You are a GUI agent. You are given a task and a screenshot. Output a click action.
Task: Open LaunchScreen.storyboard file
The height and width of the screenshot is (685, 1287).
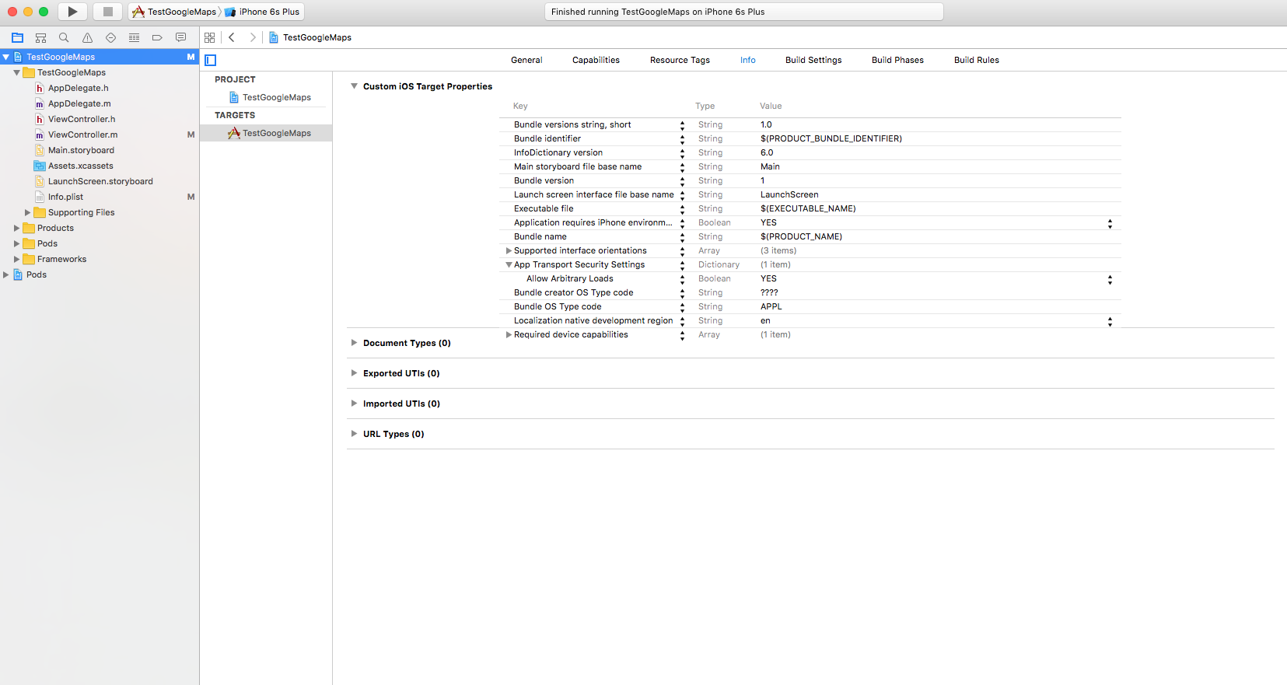[100, 181]
